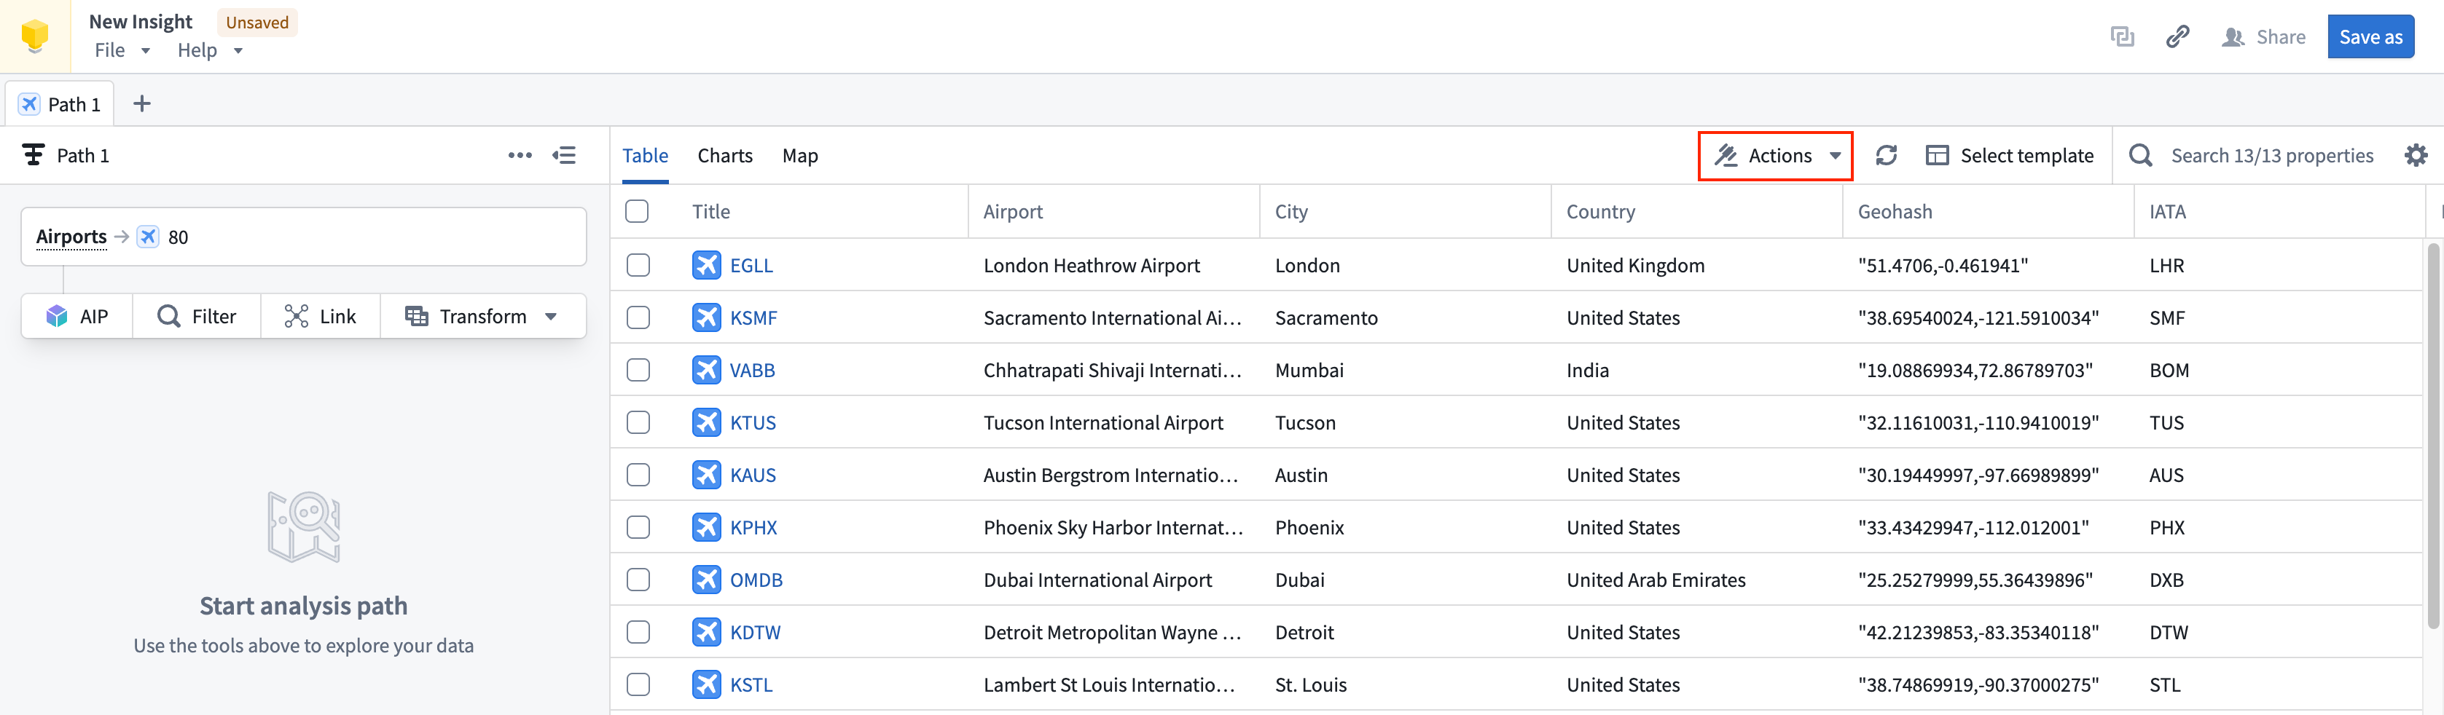Image resolution: width=2444 pixels, height=715 pixels.
Task: Switch to the Charts tab
Action: [x=725, y=154]
